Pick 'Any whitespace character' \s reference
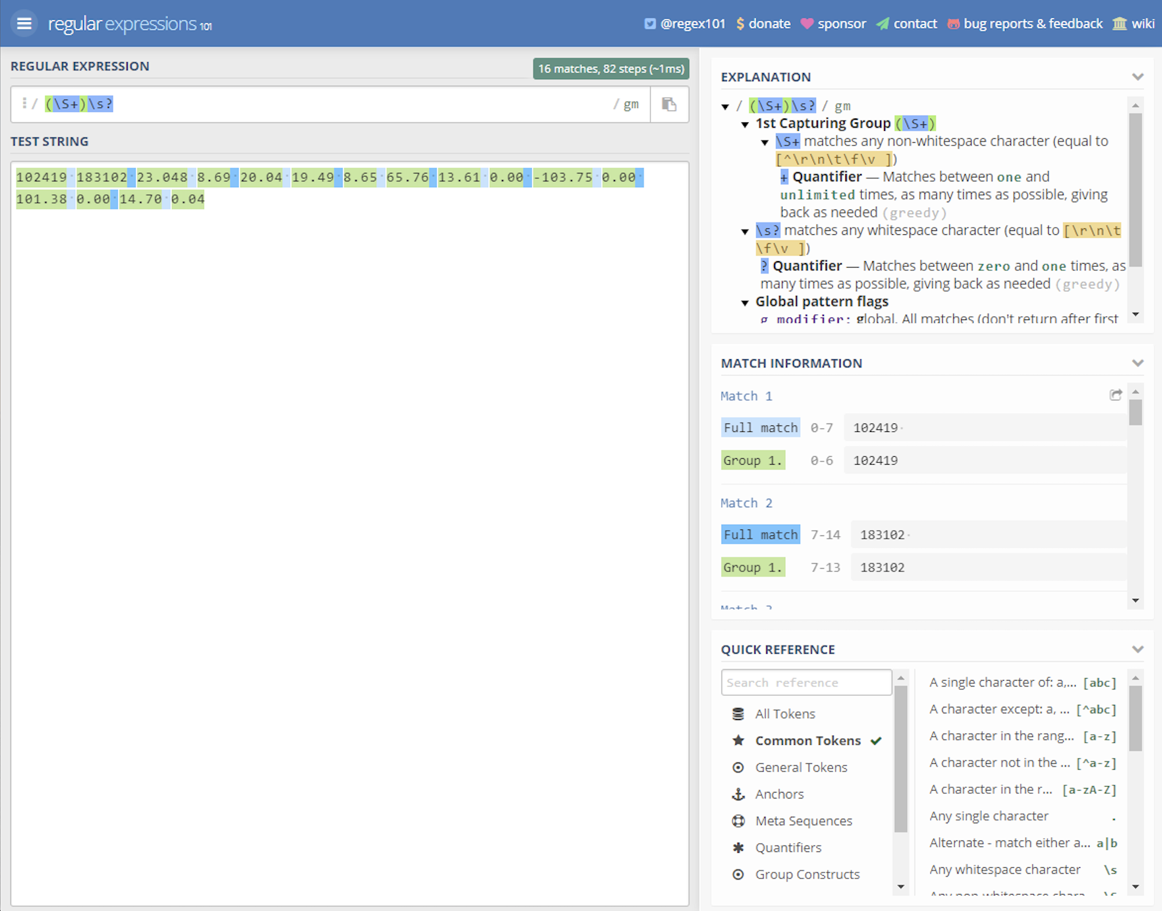Viewport: 1162px width, 911px height. coord(1023,870)
